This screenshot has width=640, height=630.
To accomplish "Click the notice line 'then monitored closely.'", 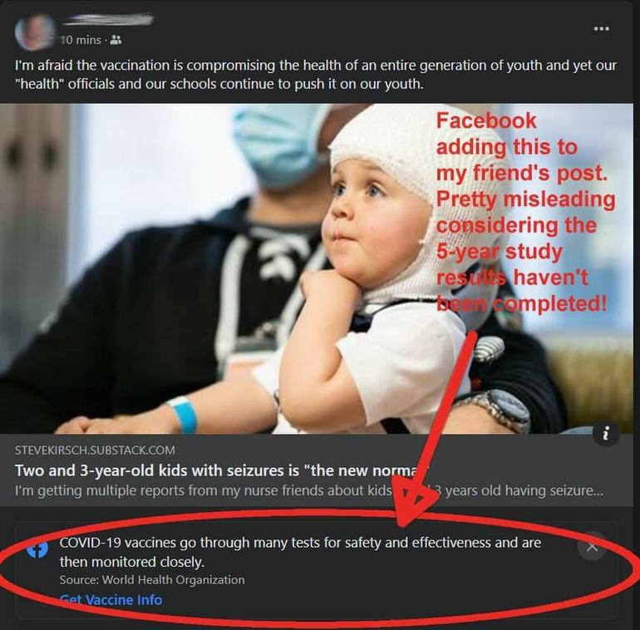I will pyautogui.click(x=132, y=563).
